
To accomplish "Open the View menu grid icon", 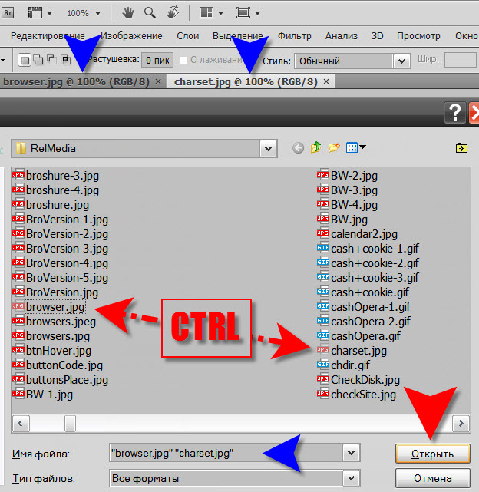I will [352, 147].
